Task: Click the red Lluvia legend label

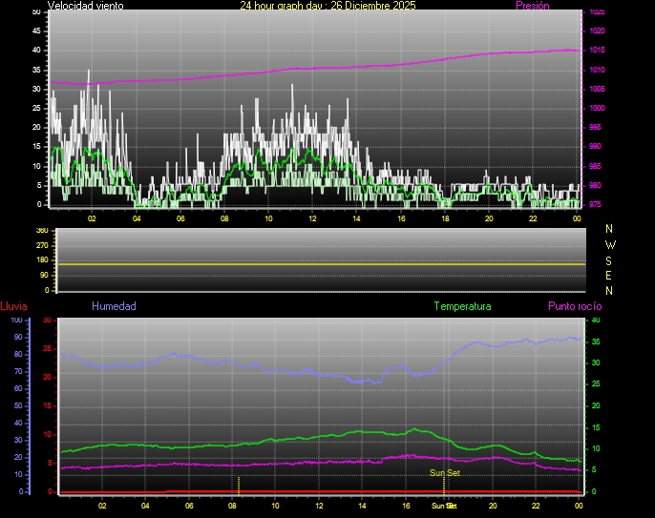Action: point(13,306)
